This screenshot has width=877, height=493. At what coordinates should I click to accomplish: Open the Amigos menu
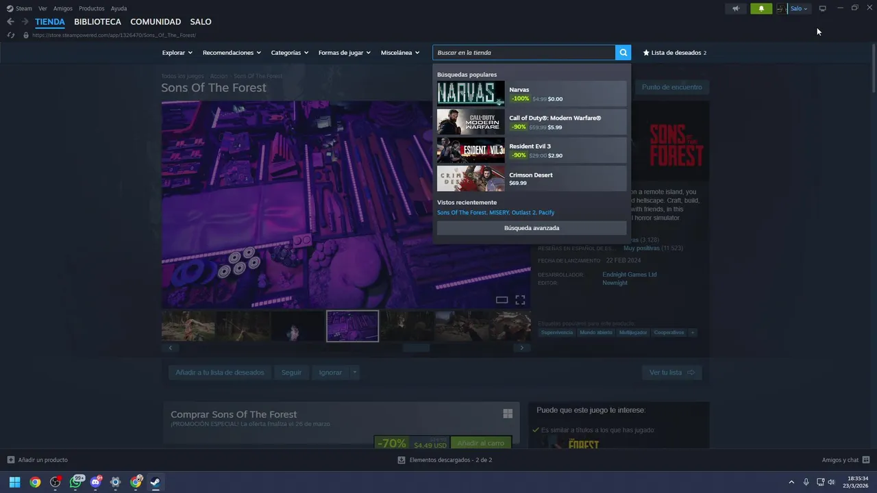point(63,9)
